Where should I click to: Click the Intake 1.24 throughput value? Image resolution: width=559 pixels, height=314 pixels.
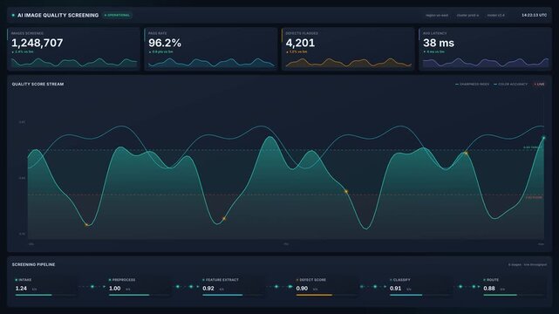click(x=21, y=289)
